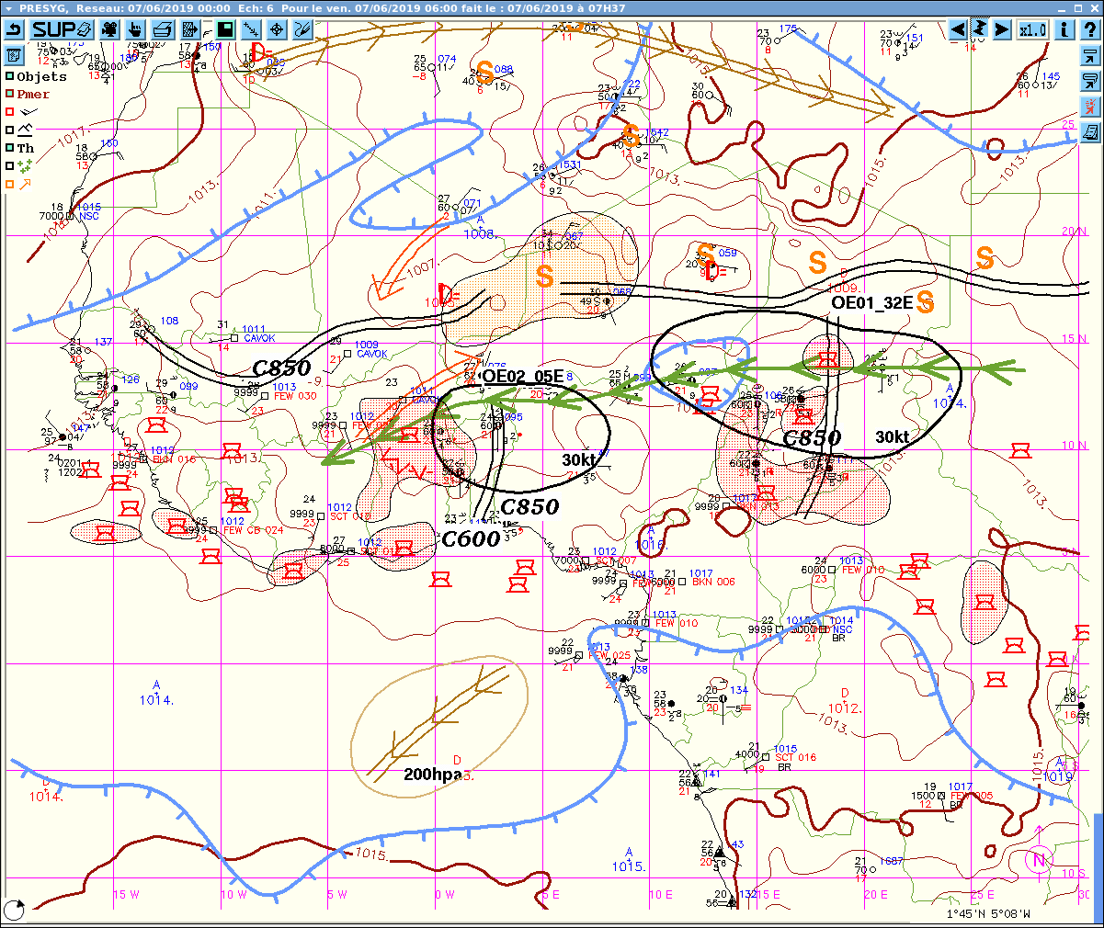
Task: Select the dotted line measure tool
Action: 251,29
